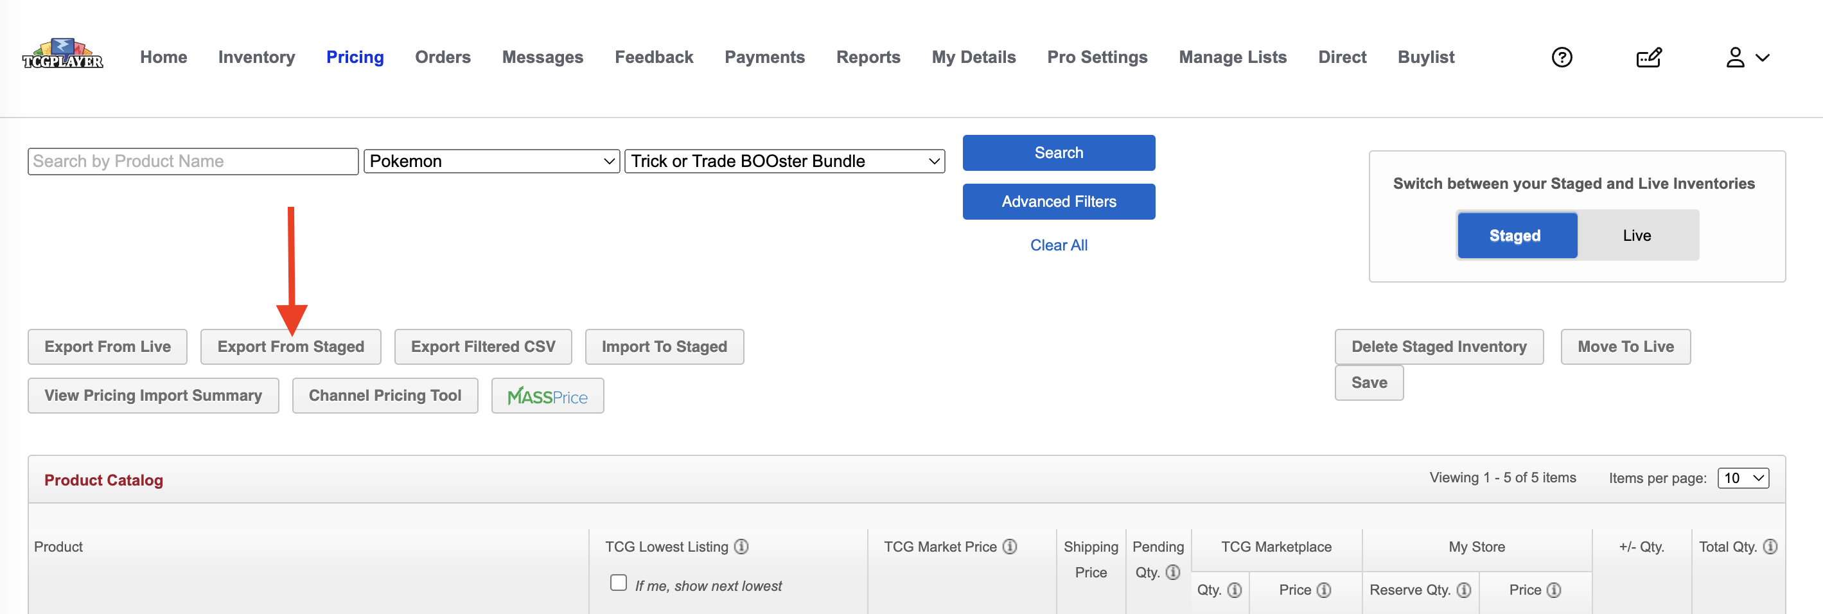Click the Shipping Price column header
The width and height of the screenshot is (1823, 614).
[x=1091, y=559]
